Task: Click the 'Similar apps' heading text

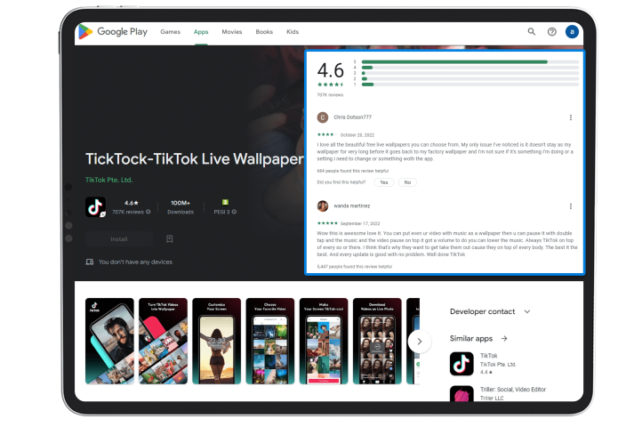Action: [x=471, y=338]
